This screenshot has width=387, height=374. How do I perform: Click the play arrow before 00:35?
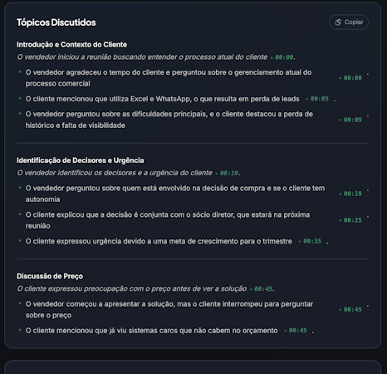[x=300, y=242]
